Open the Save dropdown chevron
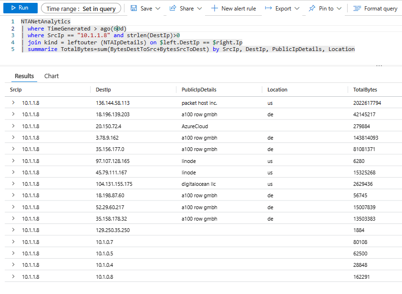The image size is (402, 294). (160, 9)
